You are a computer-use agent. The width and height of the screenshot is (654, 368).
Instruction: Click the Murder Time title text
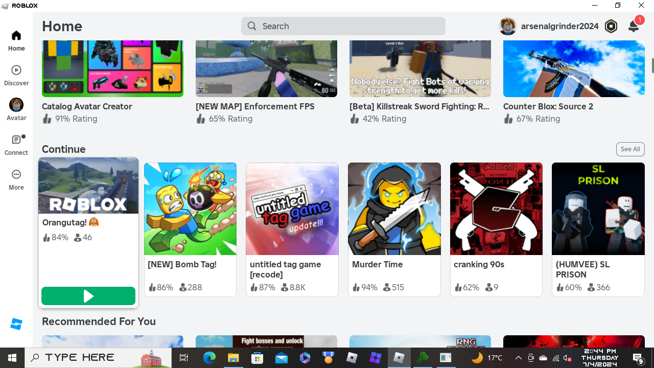click(378, 264)
